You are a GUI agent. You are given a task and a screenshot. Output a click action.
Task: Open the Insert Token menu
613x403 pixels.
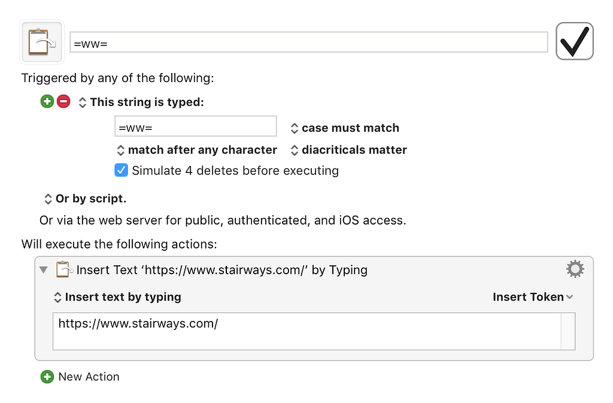(532, 297)
